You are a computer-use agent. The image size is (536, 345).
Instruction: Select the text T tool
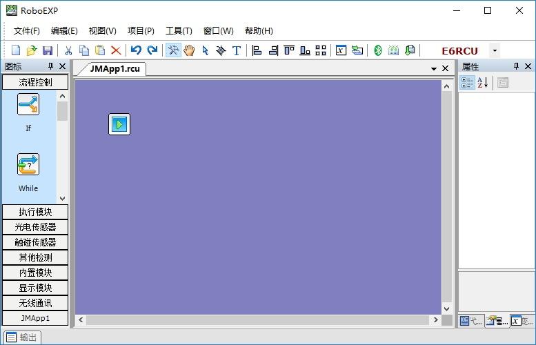point(237,50)
